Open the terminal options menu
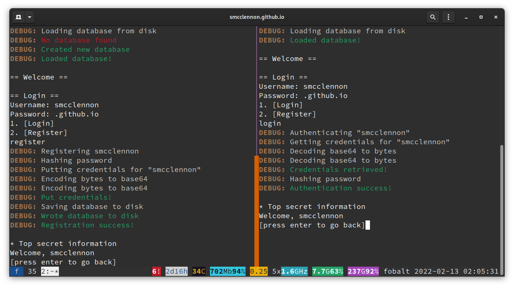The image size is (514, 287). (x=448, y=17)
